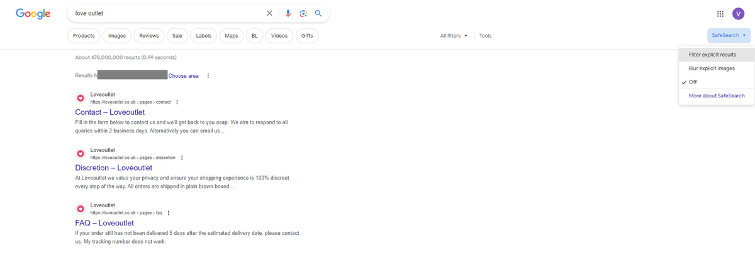Apply the Gifts filter chip
This screenshot has width=755, height=255.
tap(307, 36)
